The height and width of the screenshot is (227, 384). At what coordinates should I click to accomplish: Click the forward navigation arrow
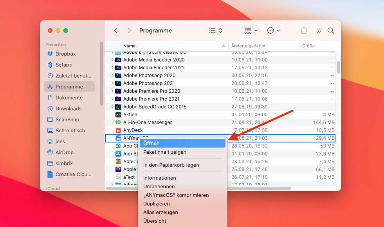pos(129,31)
